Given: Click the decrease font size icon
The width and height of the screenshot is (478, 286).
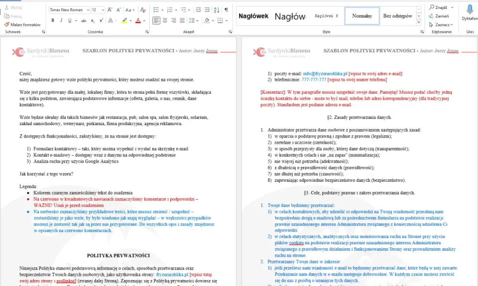Looking at the screenshot, I should click(119, 10).
